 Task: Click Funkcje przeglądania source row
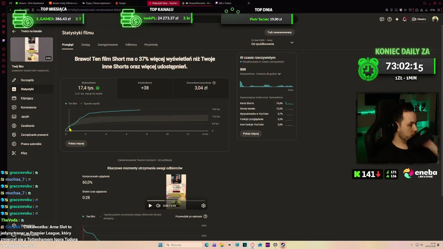click(x=266, y=119)
